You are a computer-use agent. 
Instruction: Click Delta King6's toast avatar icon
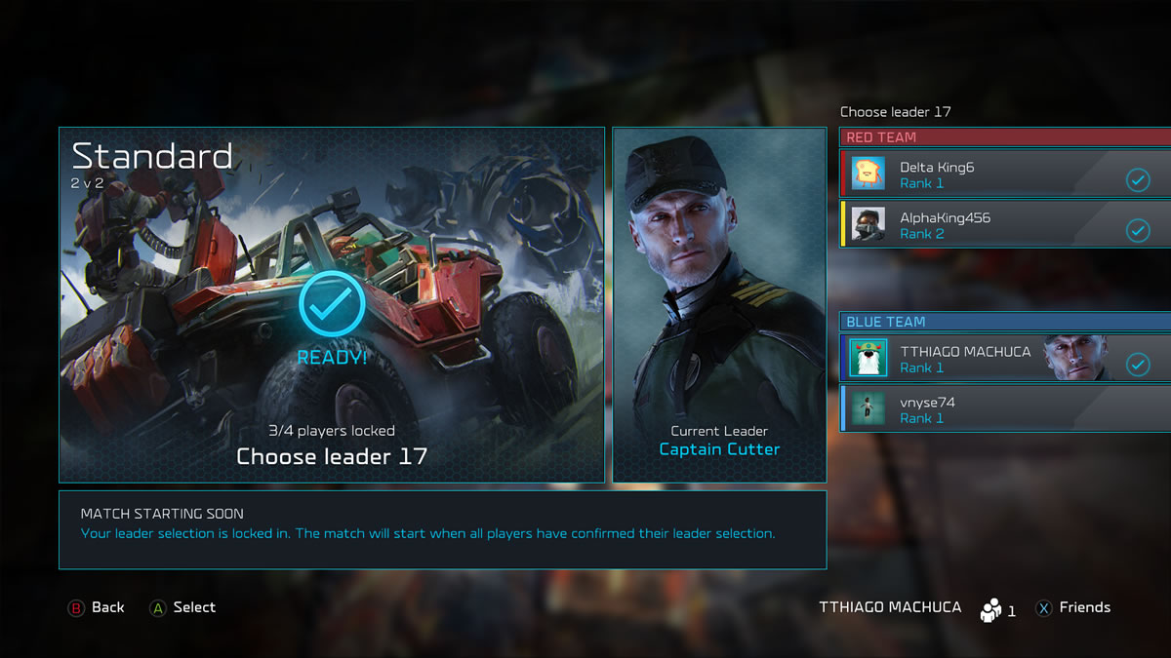coord(868,174)
